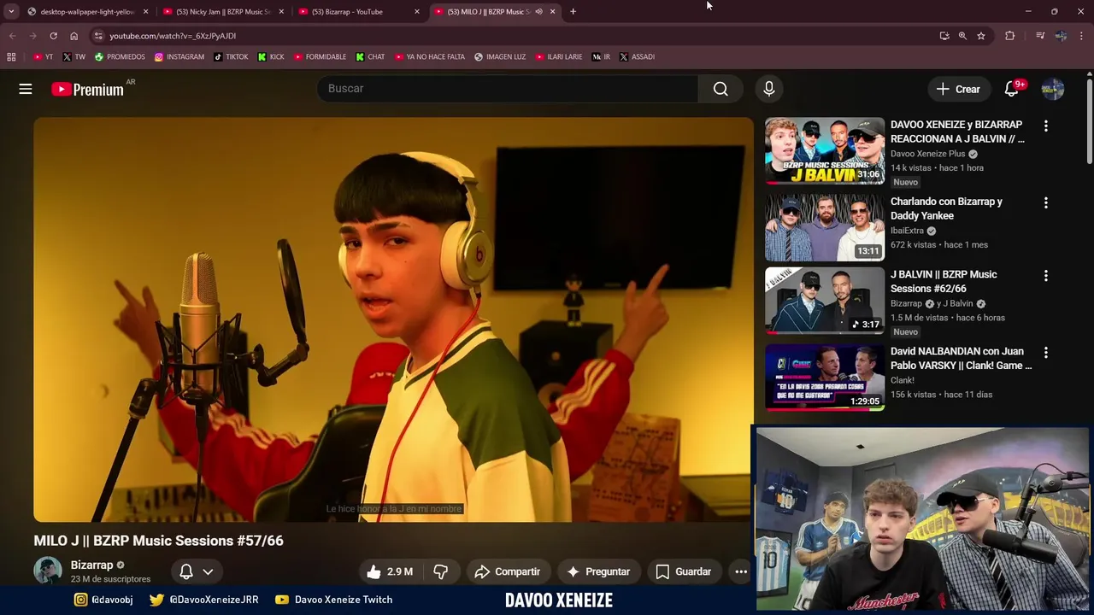The width and height of the screenshot is (1094, 615).
Task: Switch to Nicky Jam BZRP Music Sessions tab
Action: click(224, 12)
